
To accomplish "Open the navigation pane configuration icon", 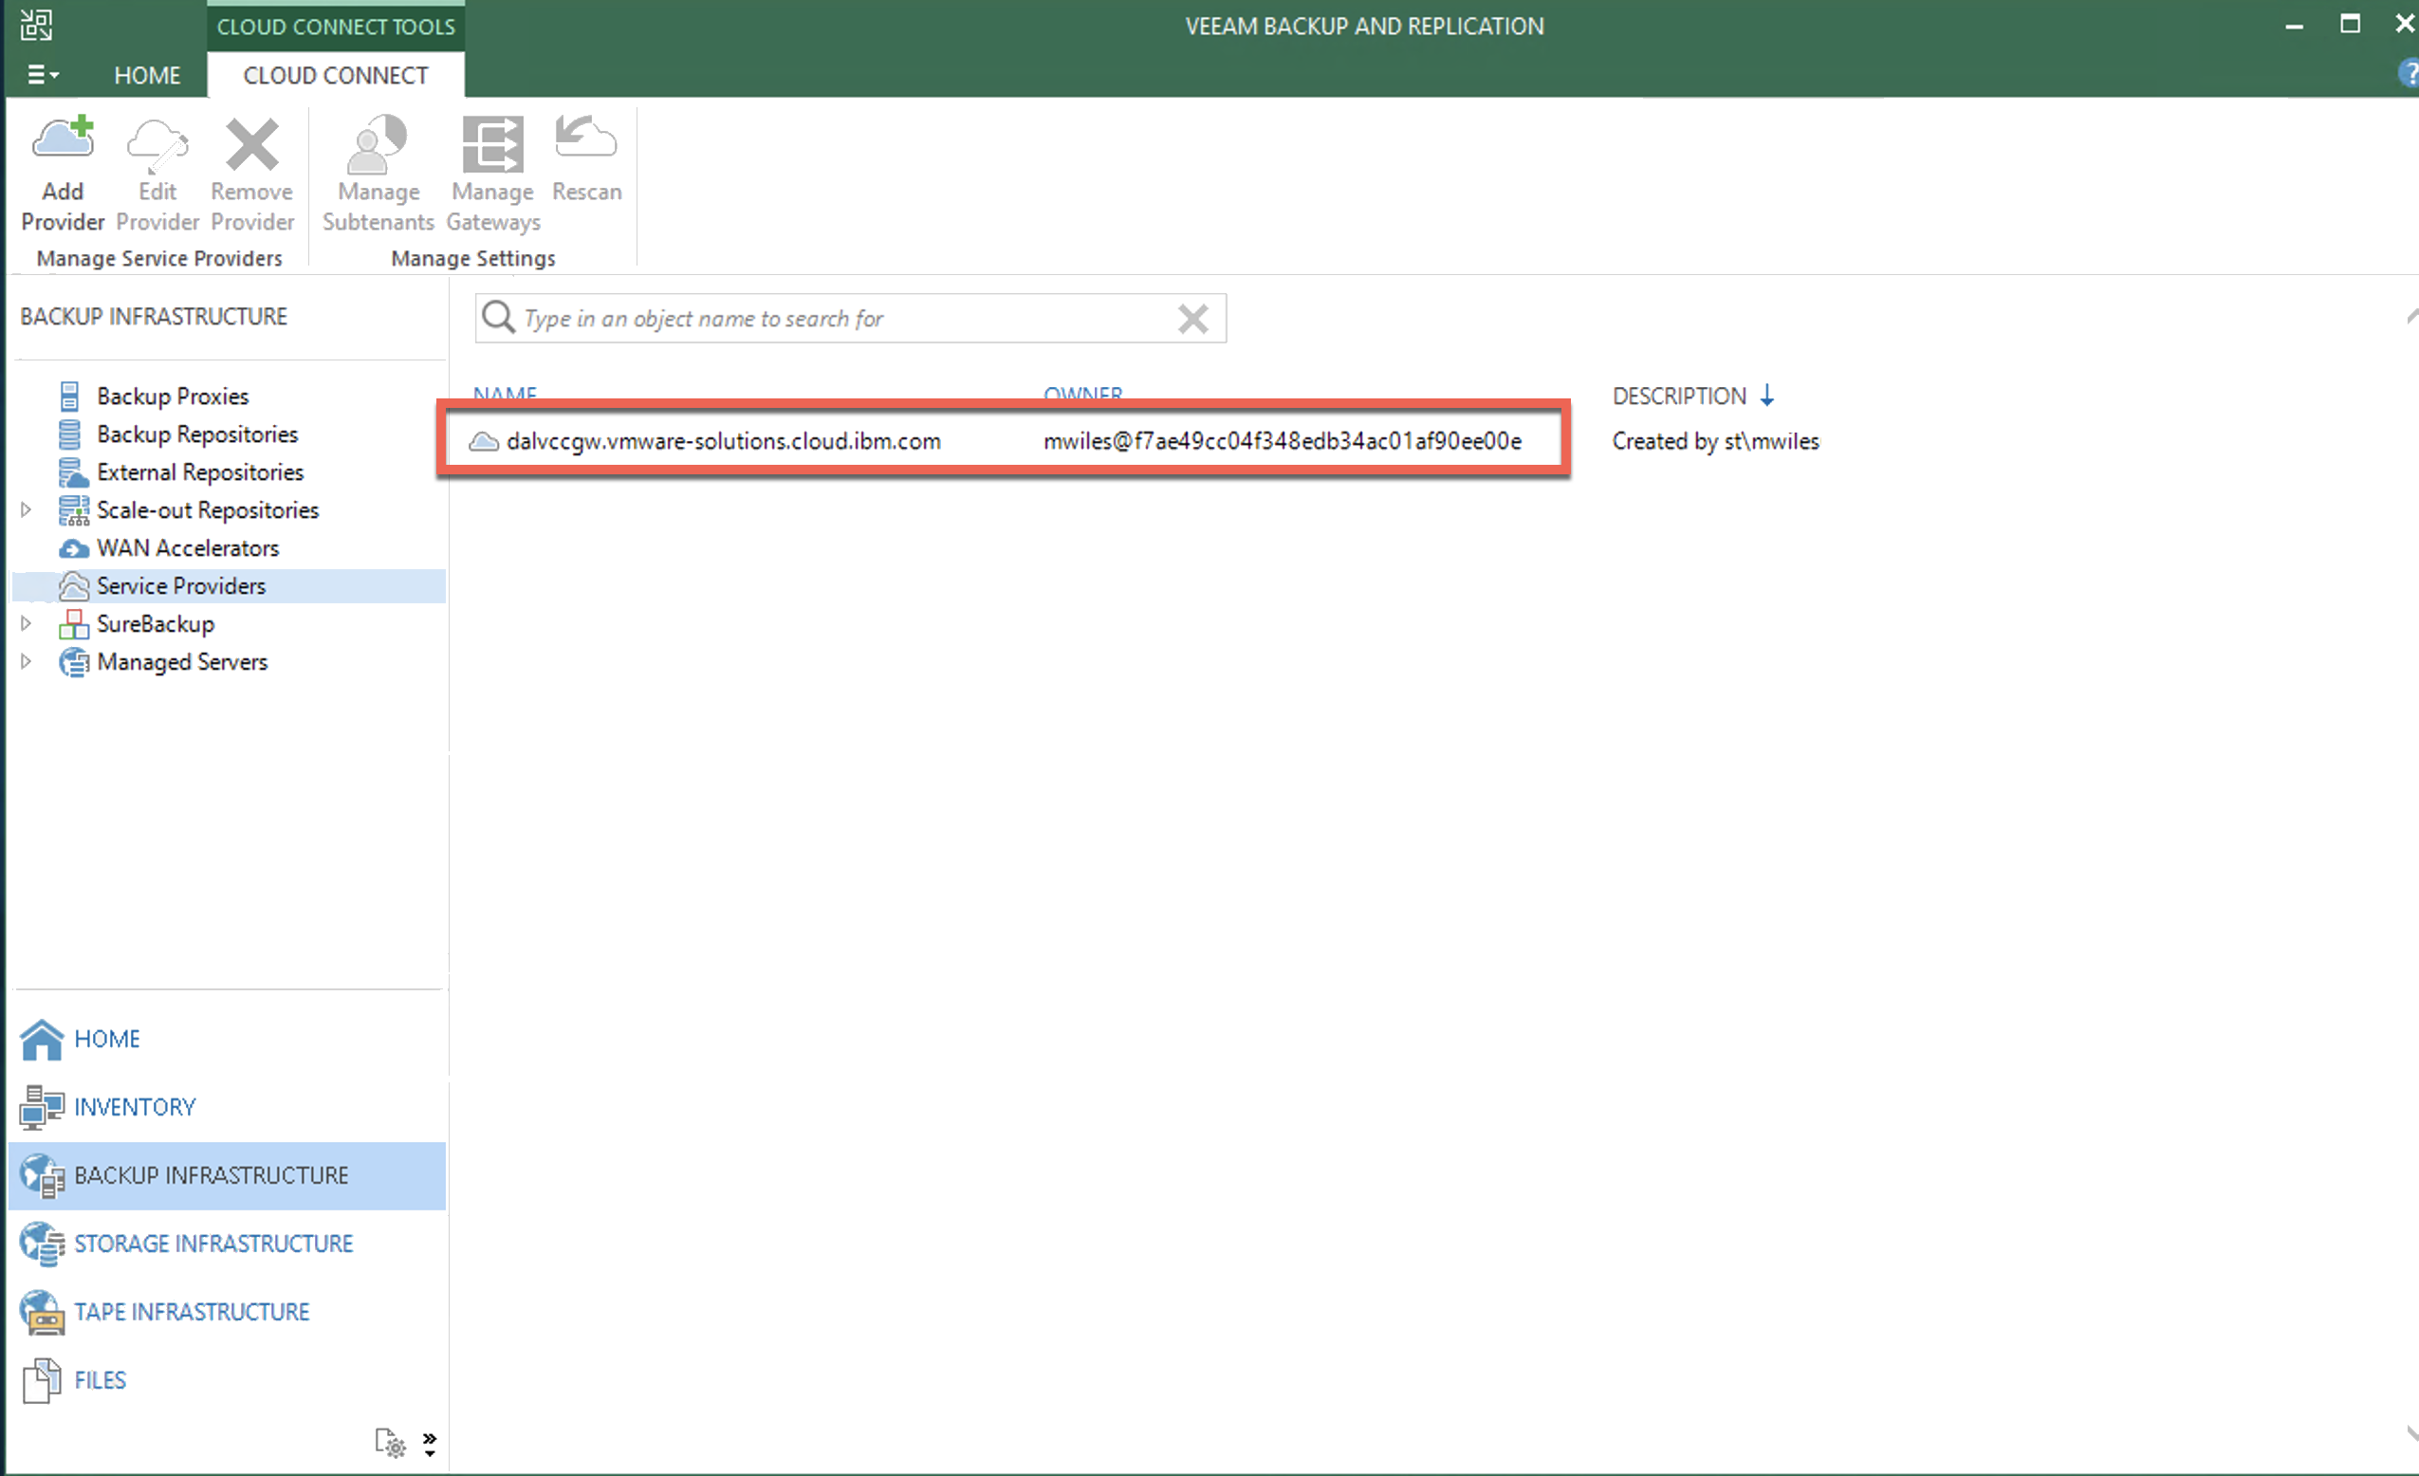I will coord(390,1443).
